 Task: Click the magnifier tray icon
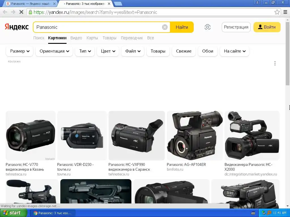pos(269,213)
